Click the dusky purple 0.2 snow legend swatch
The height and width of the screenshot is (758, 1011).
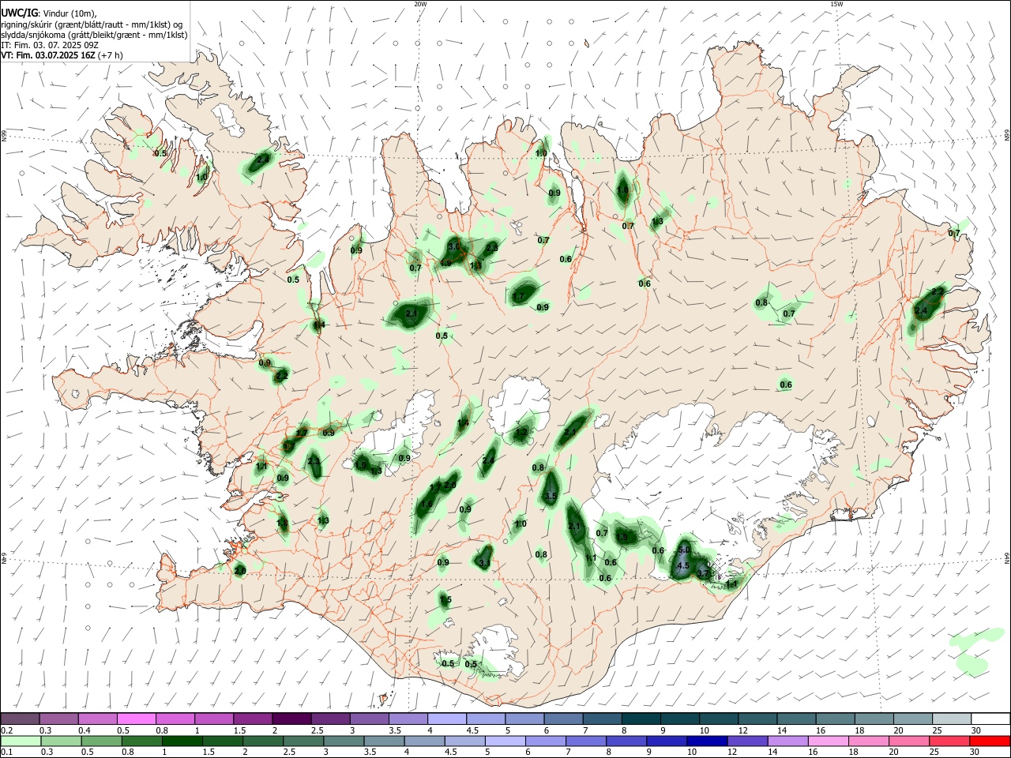[20, 719]
